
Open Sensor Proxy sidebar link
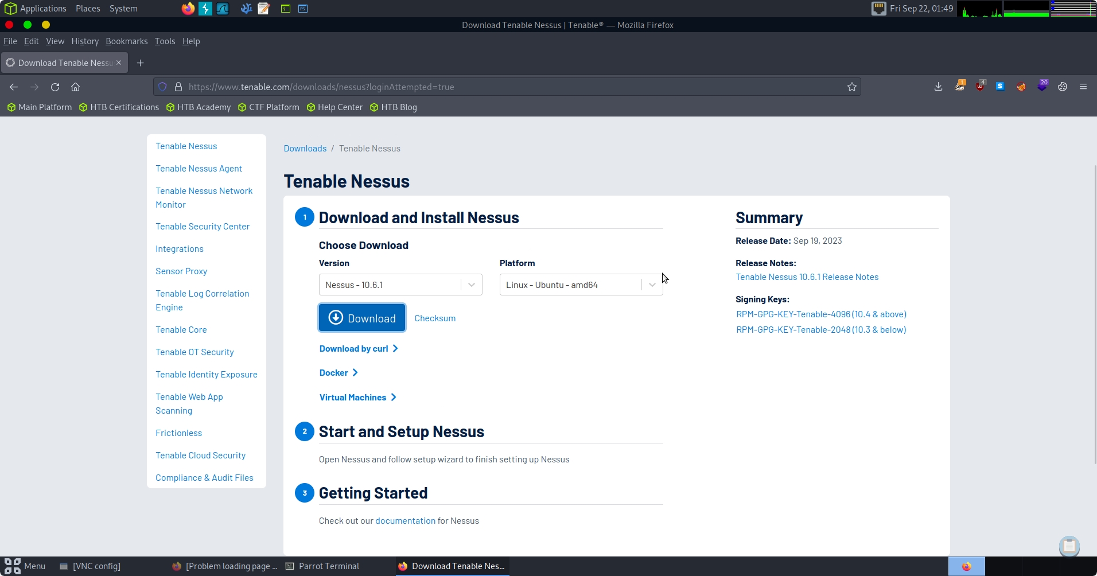[181, 271]
